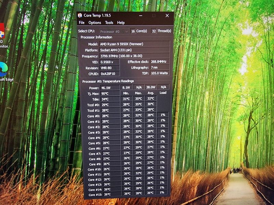This screenshot has width=274, height=205.
Task: Open the Help menu
Action: coord(121,23)
